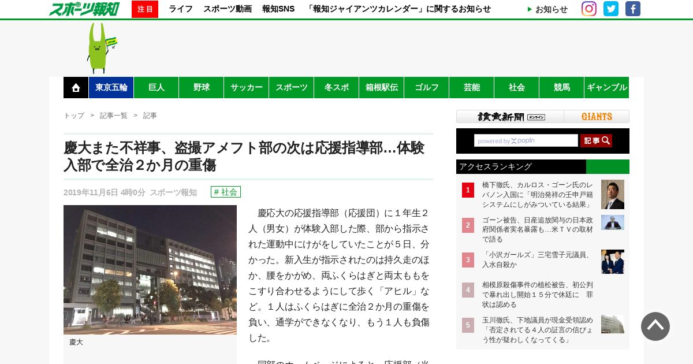The width and height of the screenshot is (693, 364).
Task: Click the thumbnail of ranking 1 article
Action: 613,194
